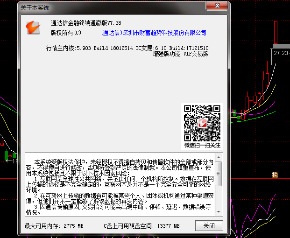Click the orange 榜 marker on the chart
The image size is (290, 238).
275,175
